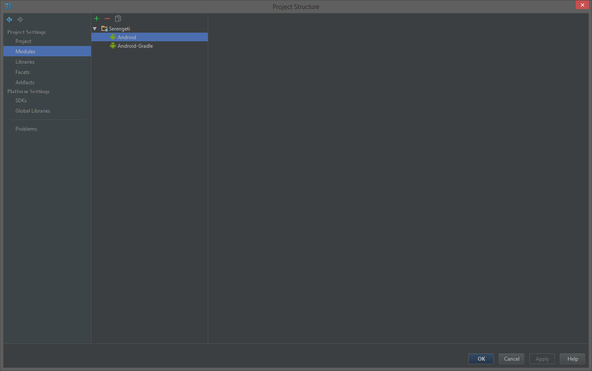Click the copy module icon
Viewport: 592px width, 371px height.
[118, 18]
